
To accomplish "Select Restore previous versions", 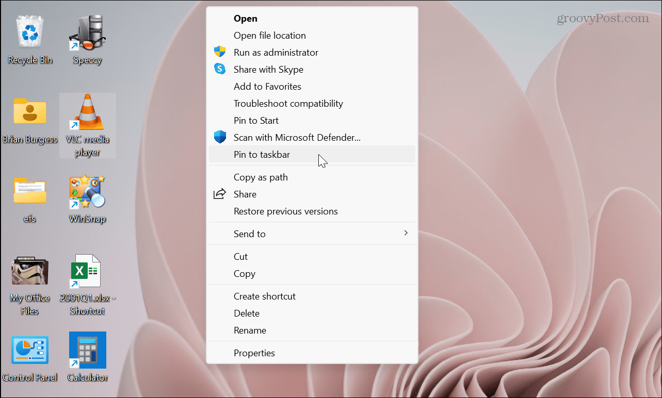I will pos(312,211).
